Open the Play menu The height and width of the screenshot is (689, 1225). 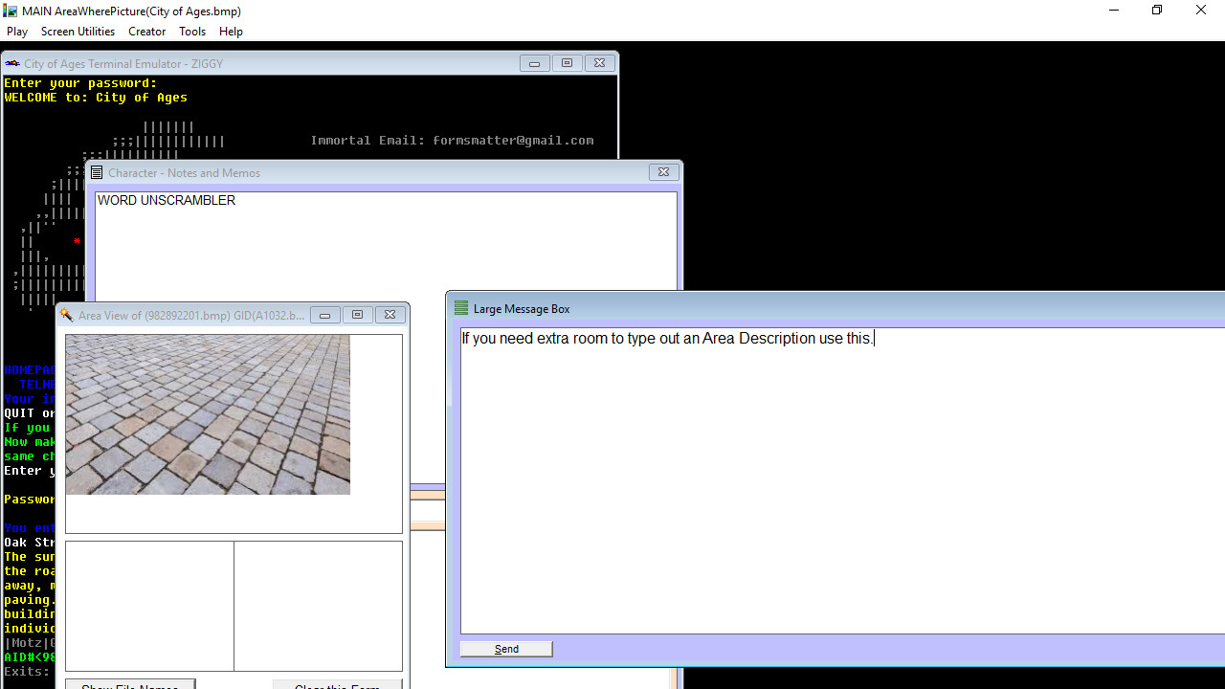pyautogui.click(x=16, y=31)
